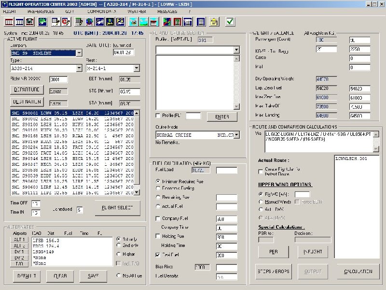Click the floppy disk save toolbar icon
This screenshot has width=386, height=290.
(x=30, y=22)
